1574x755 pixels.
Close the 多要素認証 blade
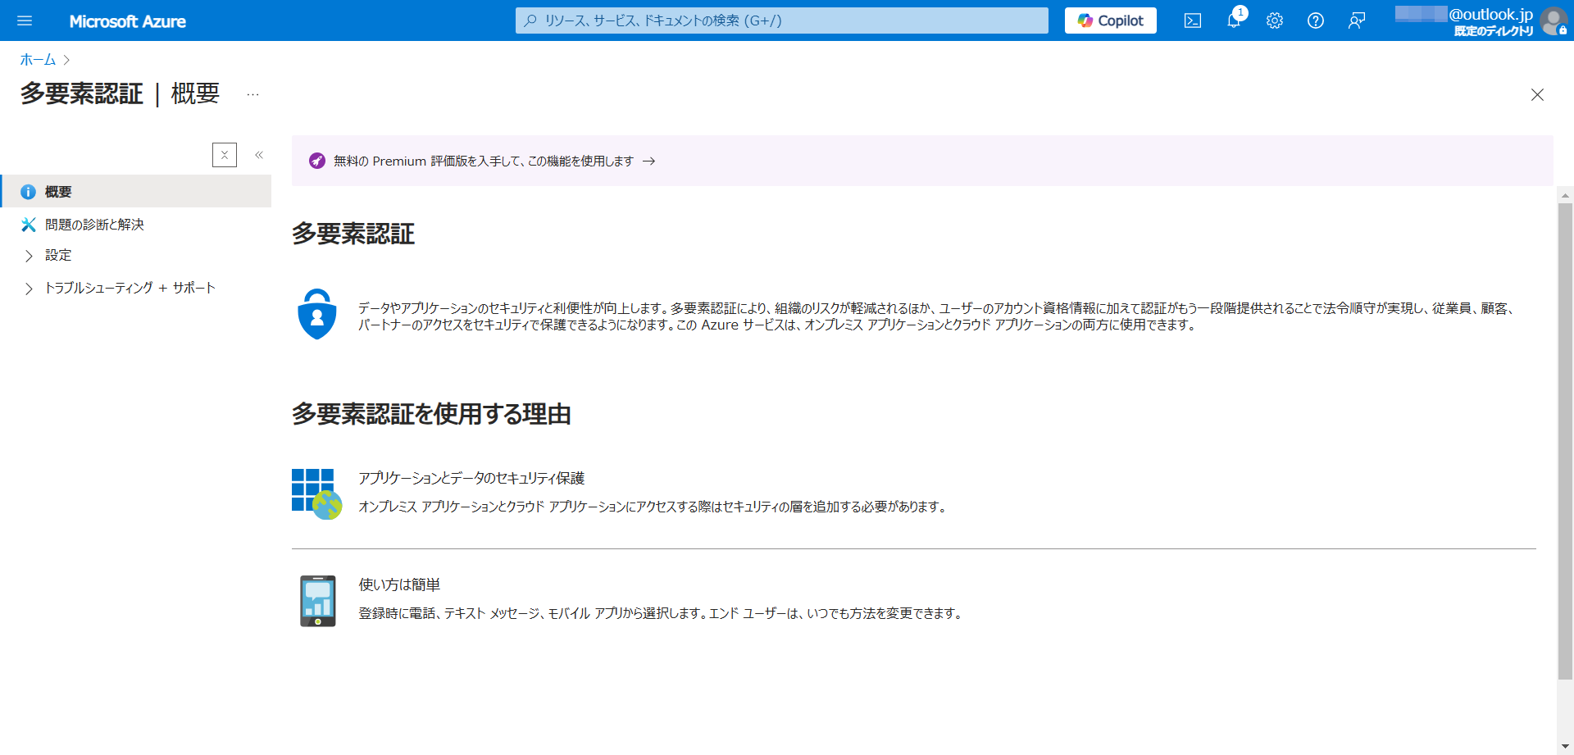click(1537, 95)
